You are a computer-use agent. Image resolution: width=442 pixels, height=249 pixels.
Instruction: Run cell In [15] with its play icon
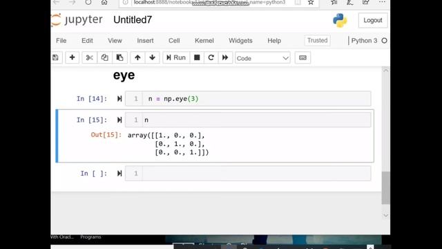(119, 120)
